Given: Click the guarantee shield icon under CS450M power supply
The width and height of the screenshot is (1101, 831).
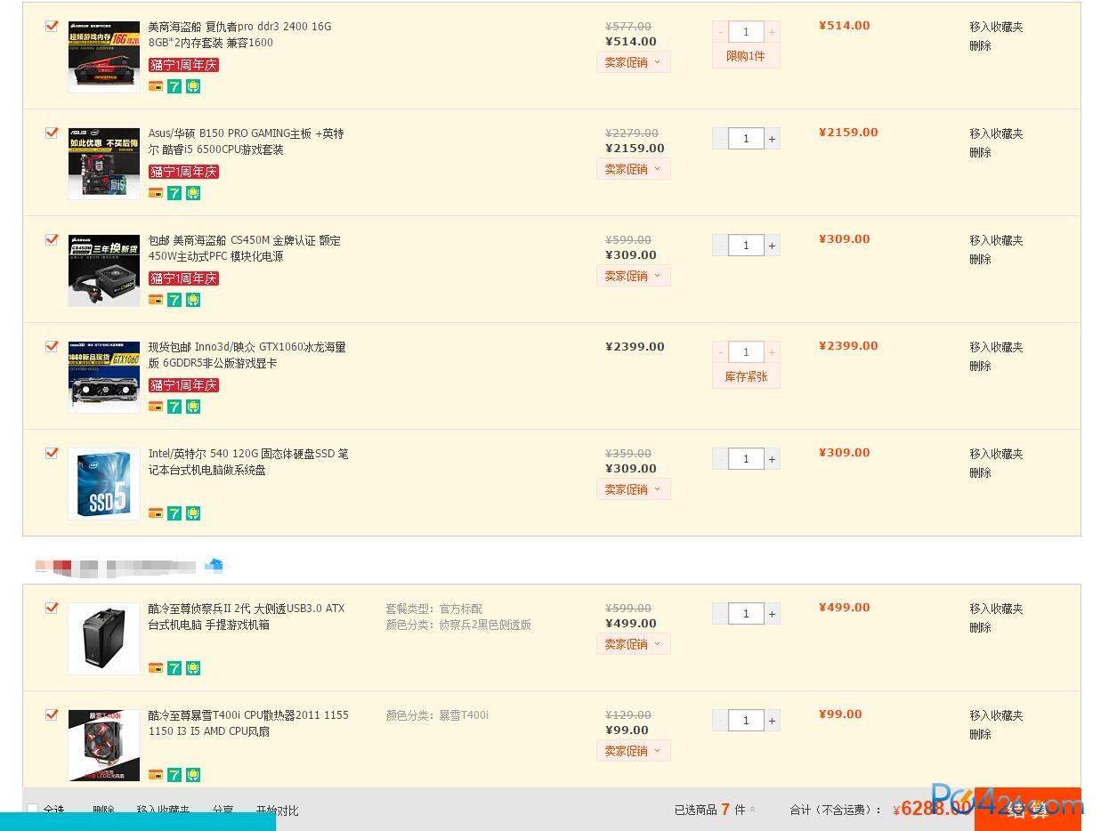Looking at the screenshot, I should pos(193,300).
